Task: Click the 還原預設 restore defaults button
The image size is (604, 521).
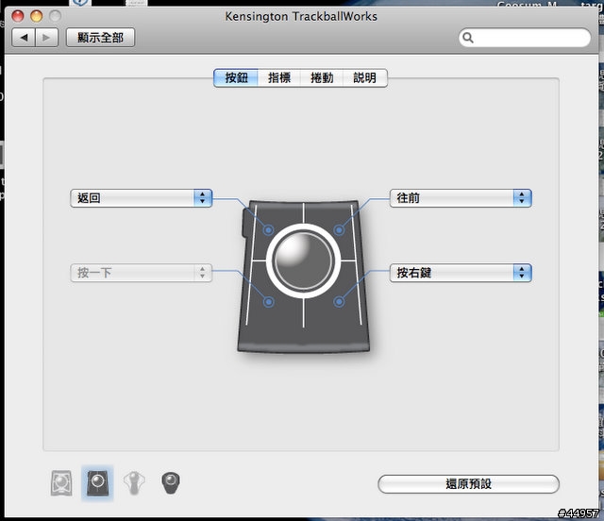Action: pos(468,484)
